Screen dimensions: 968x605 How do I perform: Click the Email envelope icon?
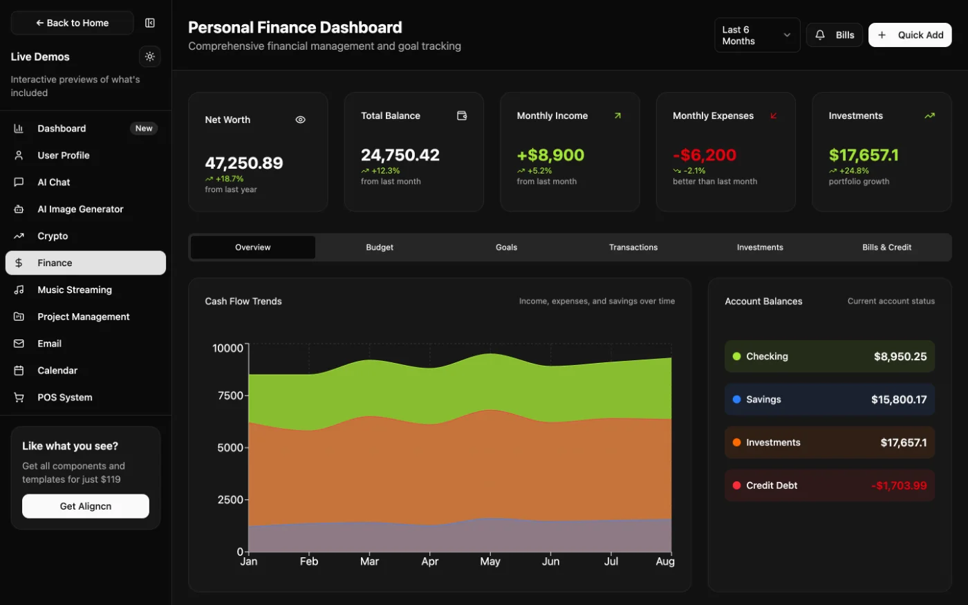click(x=19, y=344)
